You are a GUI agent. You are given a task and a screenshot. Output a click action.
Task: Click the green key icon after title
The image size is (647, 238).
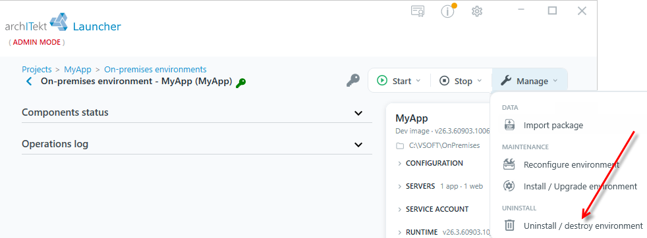(240, 83)
